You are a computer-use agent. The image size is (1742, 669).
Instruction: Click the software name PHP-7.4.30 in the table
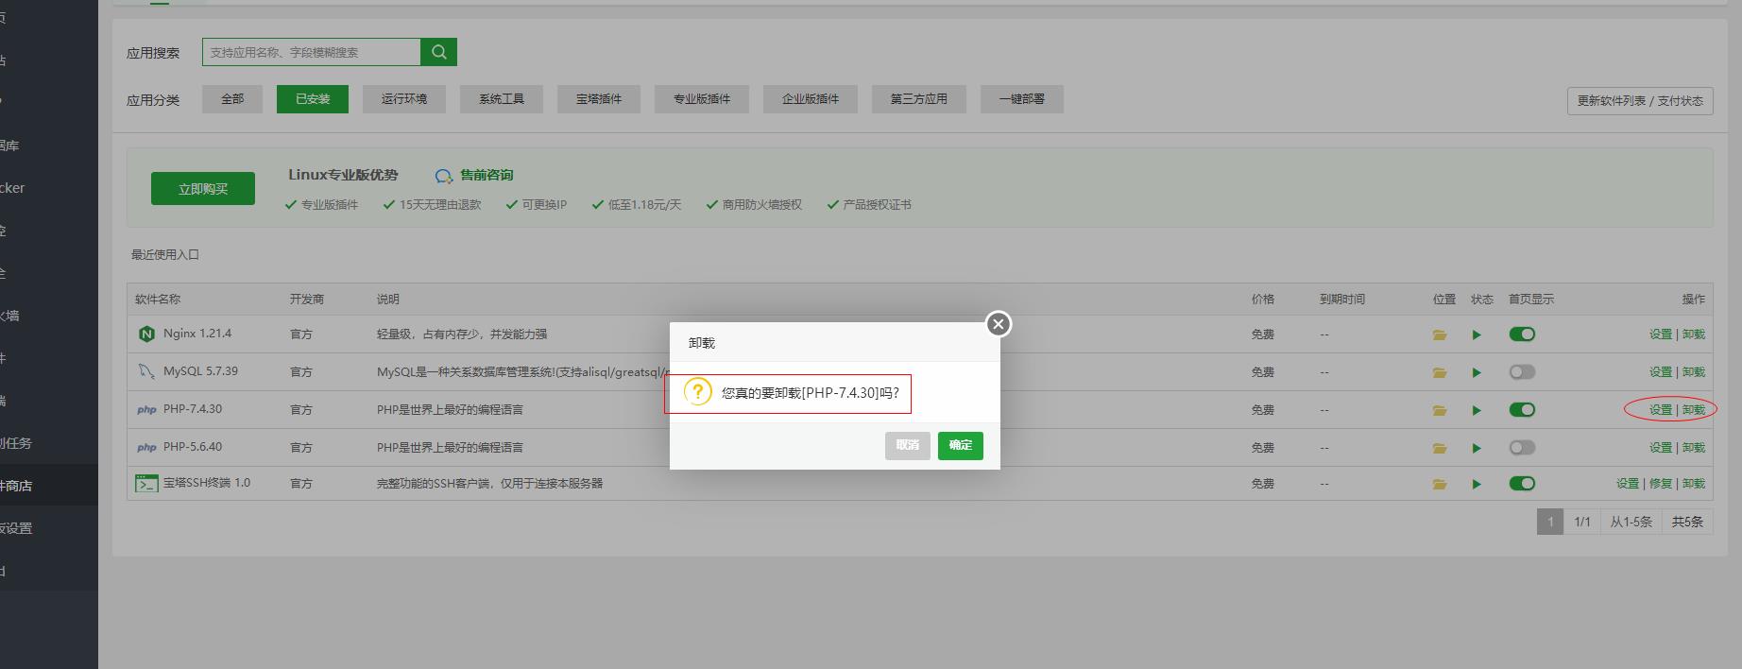[193, 409]
